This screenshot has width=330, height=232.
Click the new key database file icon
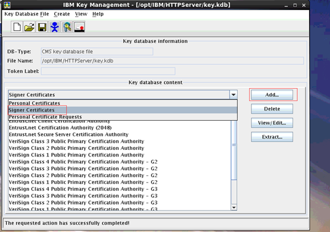(17, 27)
